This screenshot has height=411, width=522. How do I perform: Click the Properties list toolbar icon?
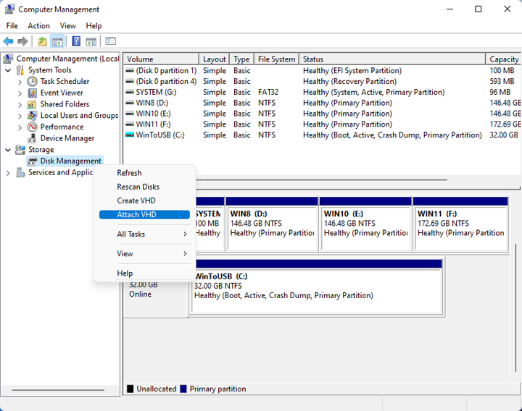coord(110,41)
